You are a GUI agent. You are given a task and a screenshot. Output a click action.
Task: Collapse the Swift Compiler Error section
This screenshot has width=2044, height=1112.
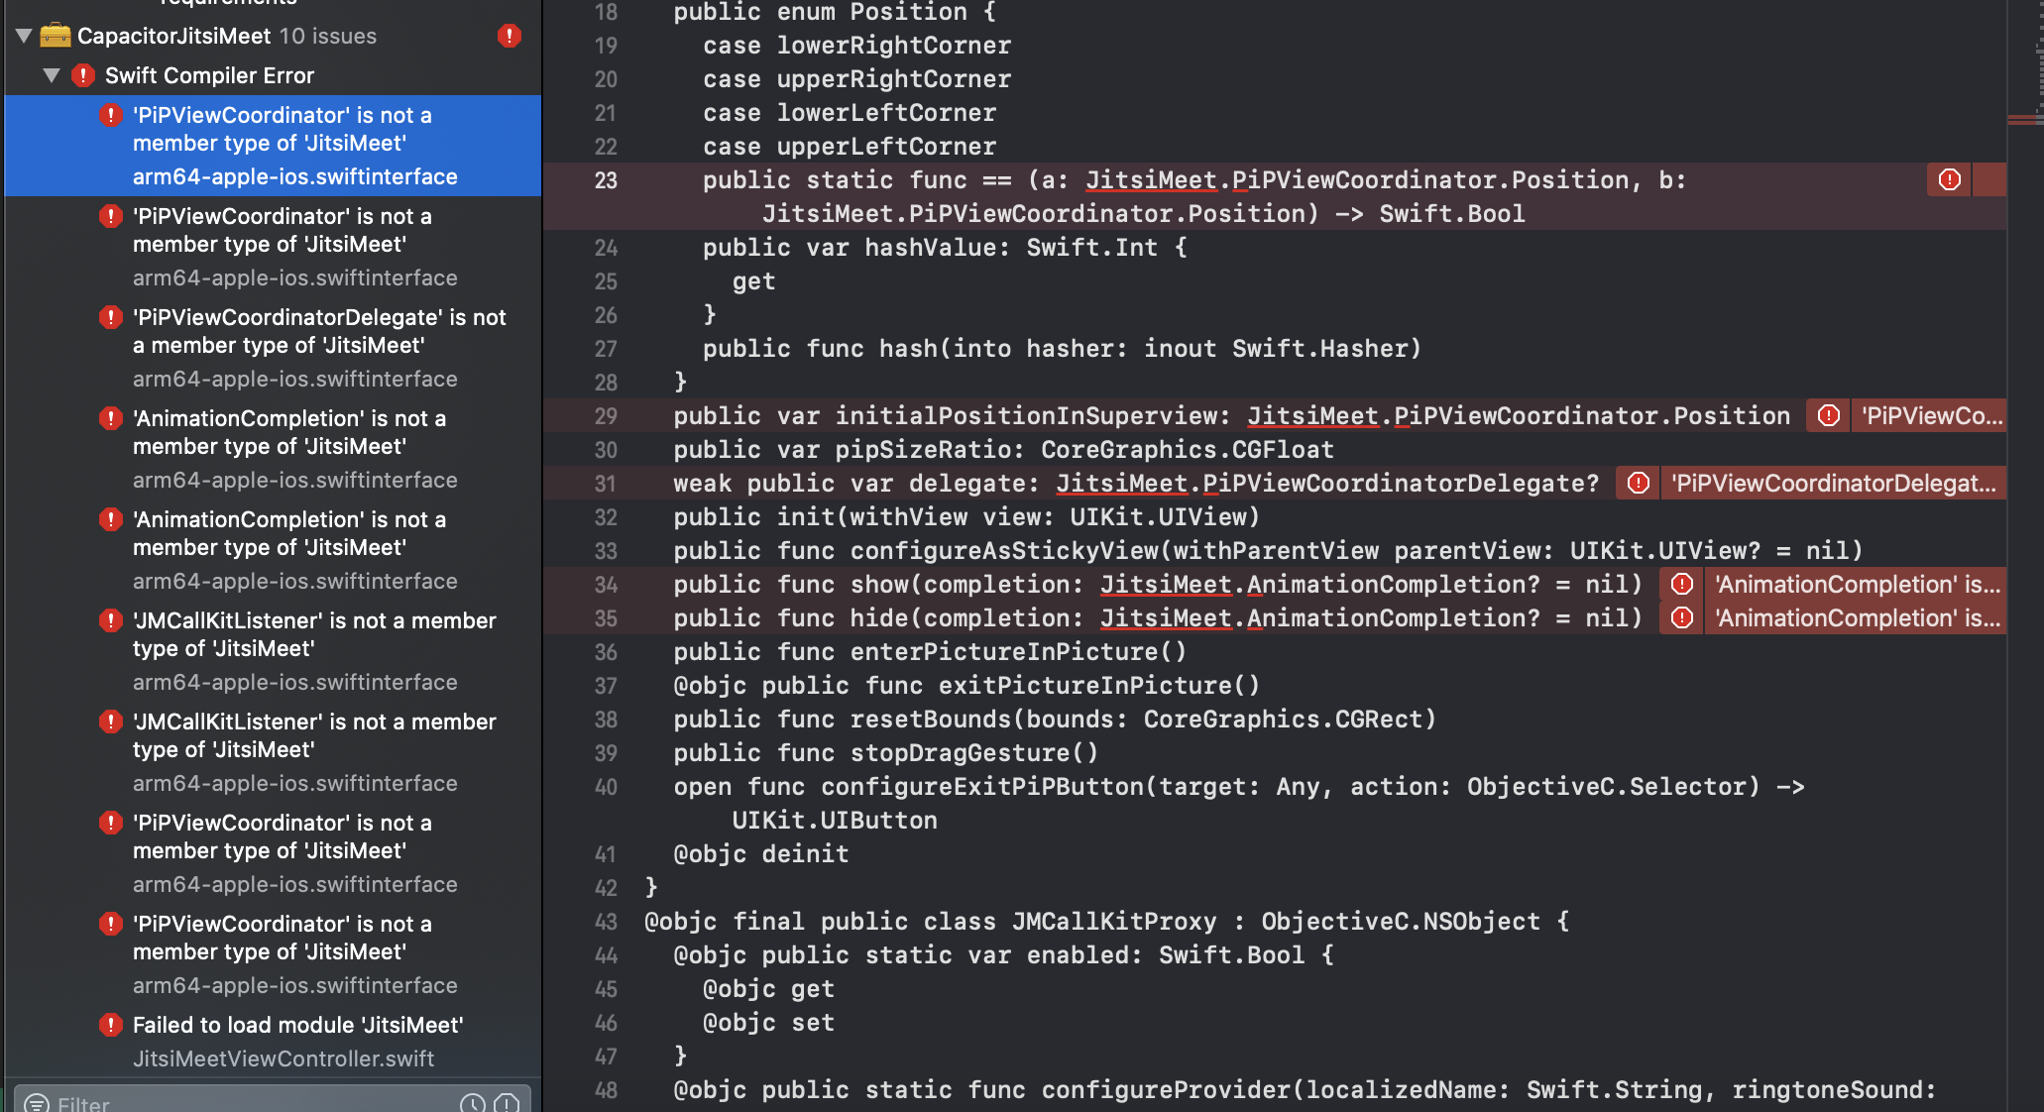click(53, 74)
